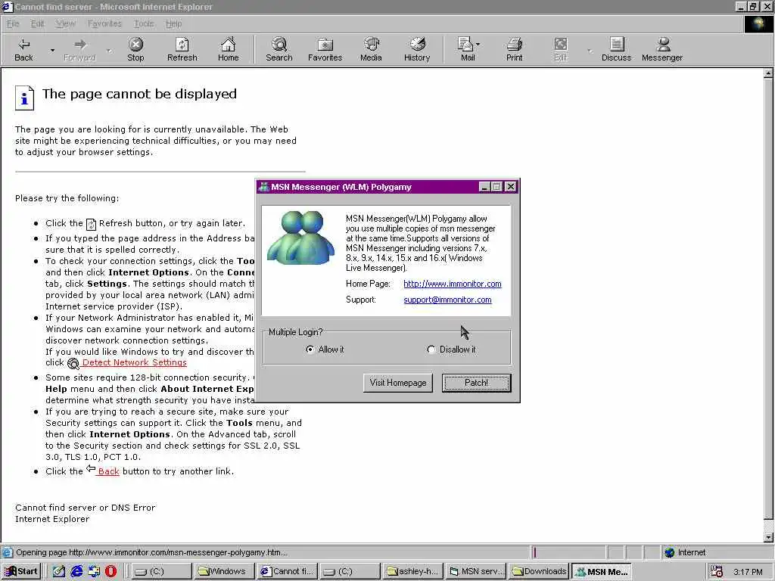Click the Detect Network Settings link

click(x=135, y=362)
